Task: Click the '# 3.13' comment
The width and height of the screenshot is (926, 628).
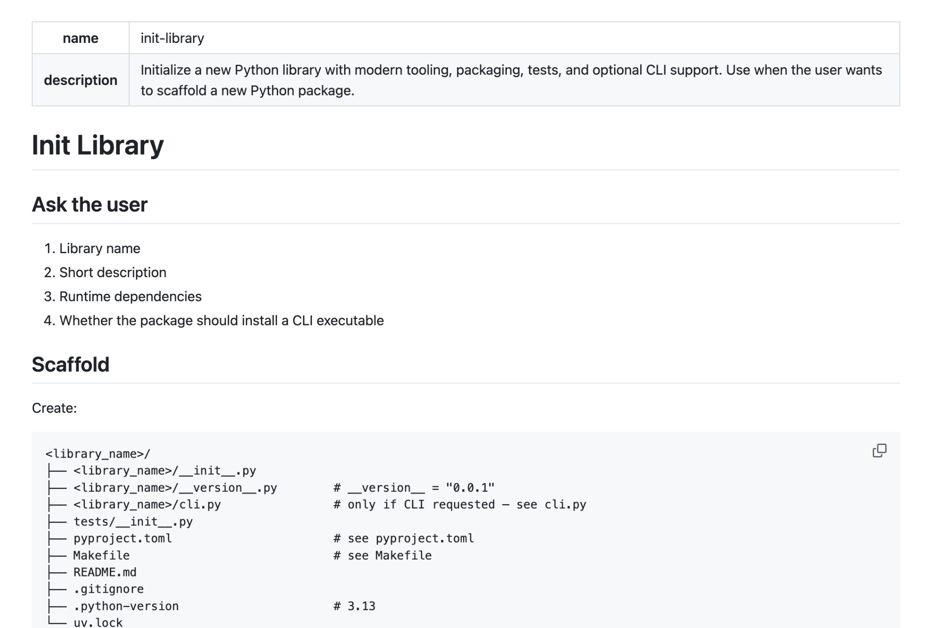Action: (354, 606)
